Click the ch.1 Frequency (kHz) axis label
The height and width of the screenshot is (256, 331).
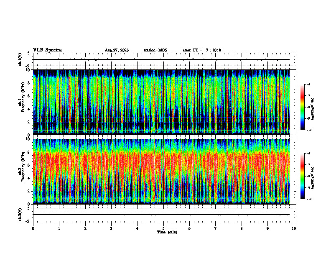22,102
